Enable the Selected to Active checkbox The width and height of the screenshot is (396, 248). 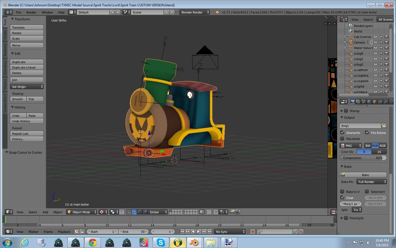tap(367, 192)
